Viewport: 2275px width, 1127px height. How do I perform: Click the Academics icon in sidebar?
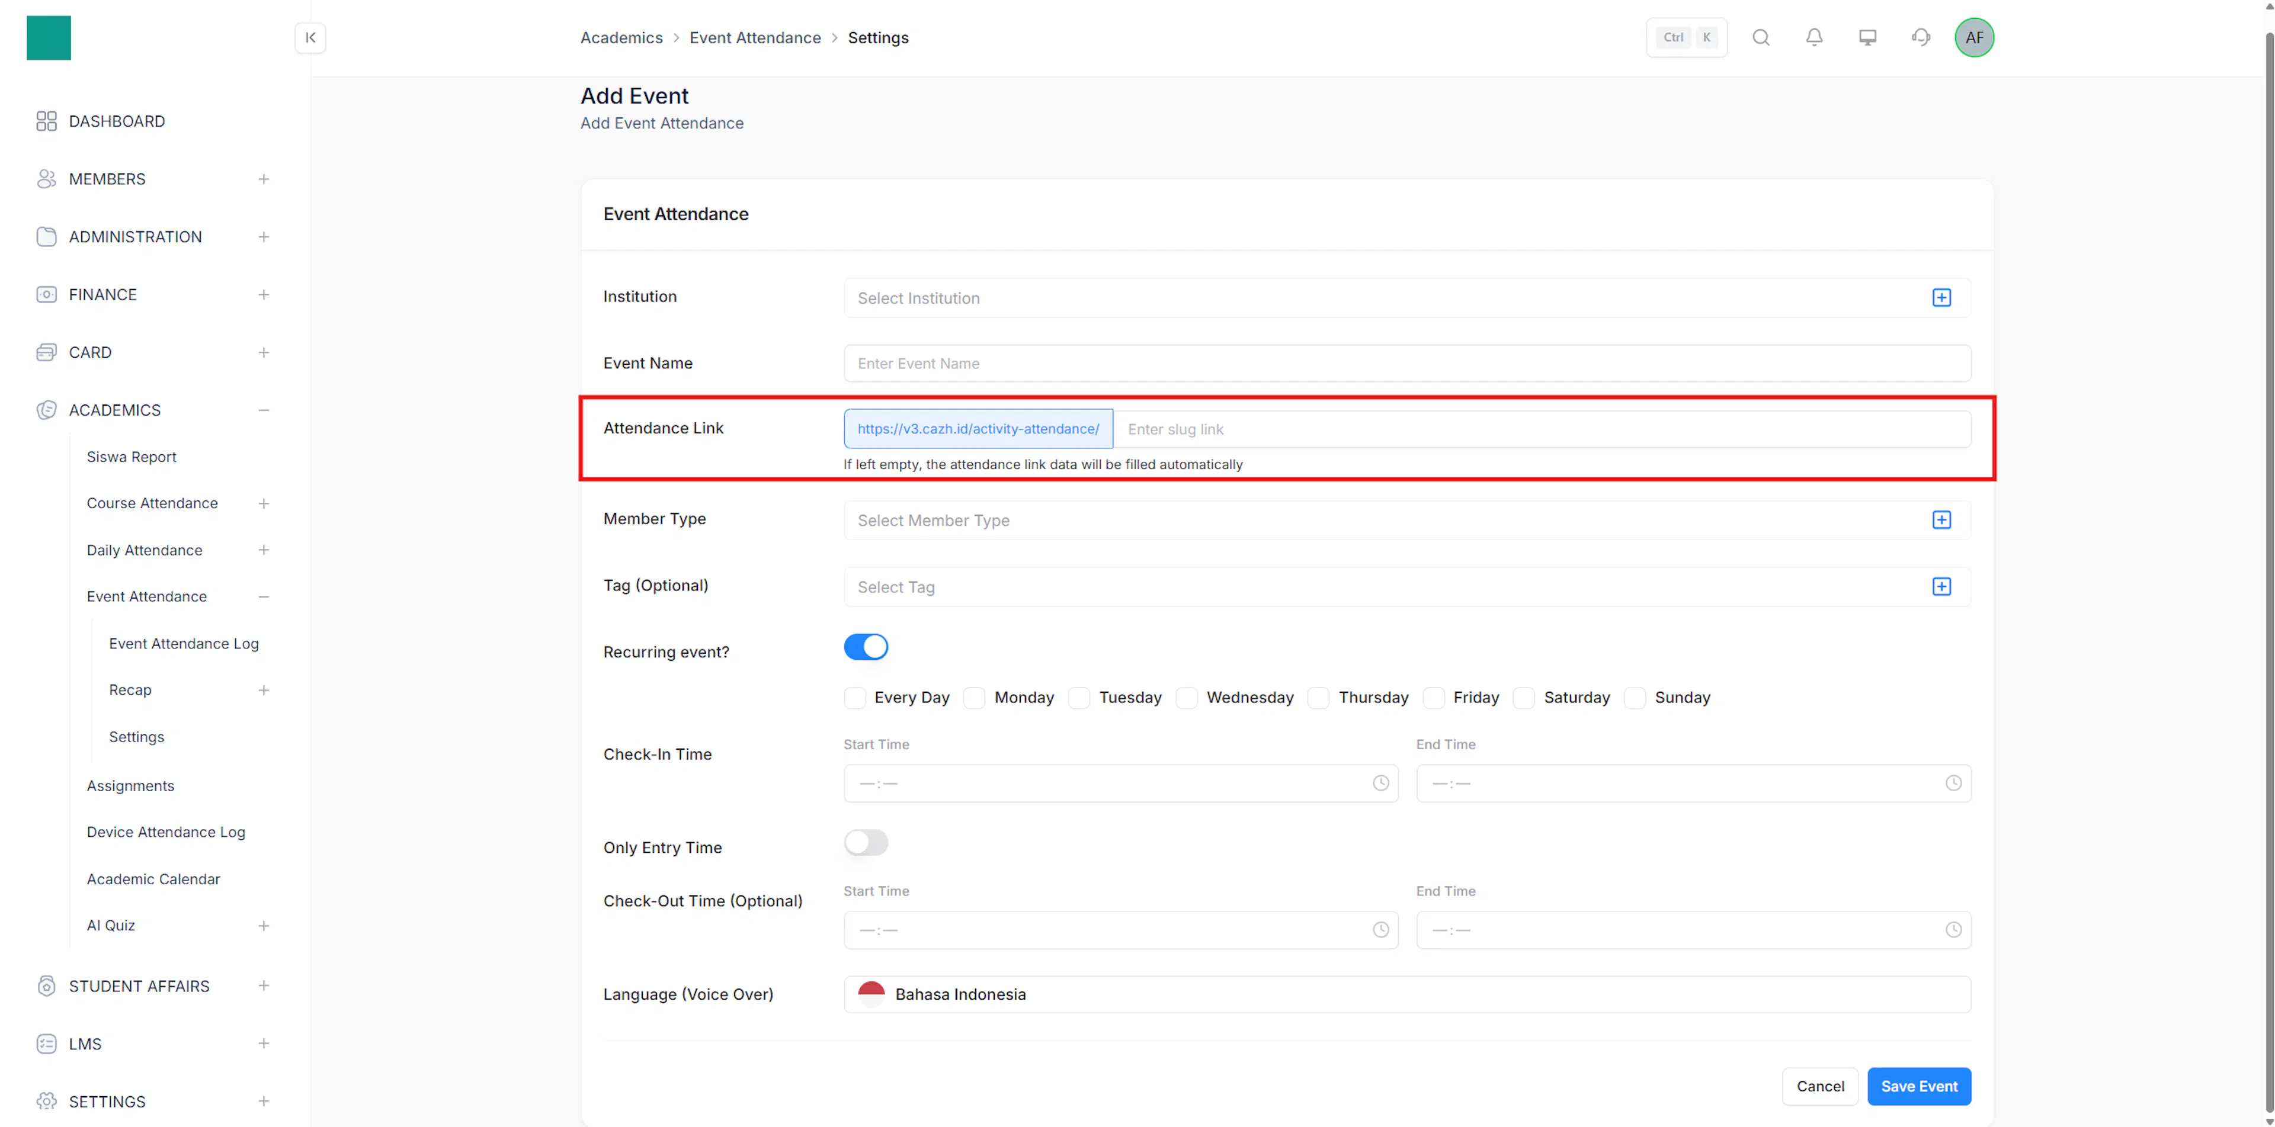pos(47,410)
